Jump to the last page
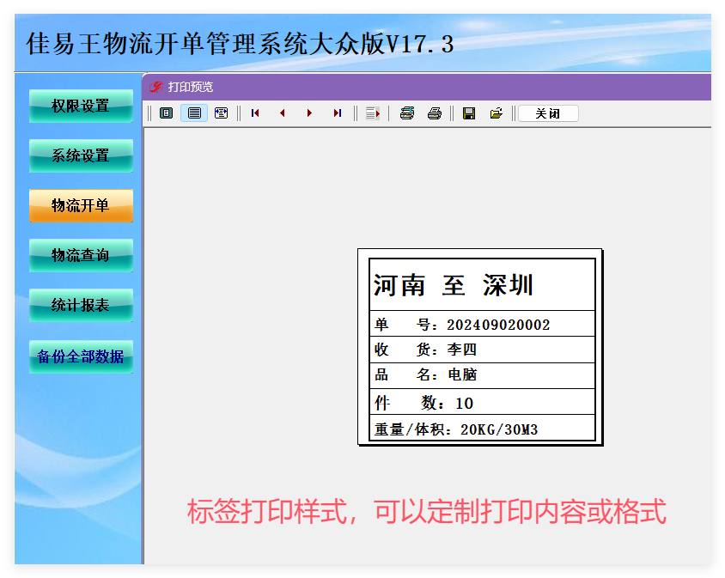The height and width of the screenshot is (578, 725). [x=338, y=113]
